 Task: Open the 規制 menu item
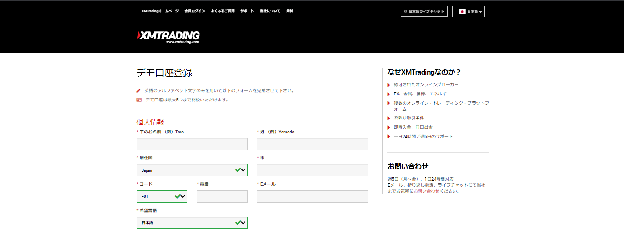coord(289,11)
